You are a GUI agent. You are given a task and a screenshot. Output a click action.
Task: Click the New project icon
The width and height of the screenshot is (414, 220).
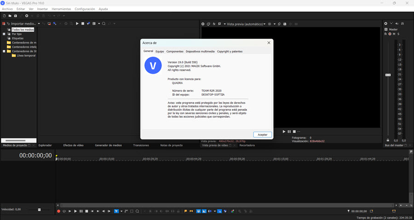tap(4, 16)
